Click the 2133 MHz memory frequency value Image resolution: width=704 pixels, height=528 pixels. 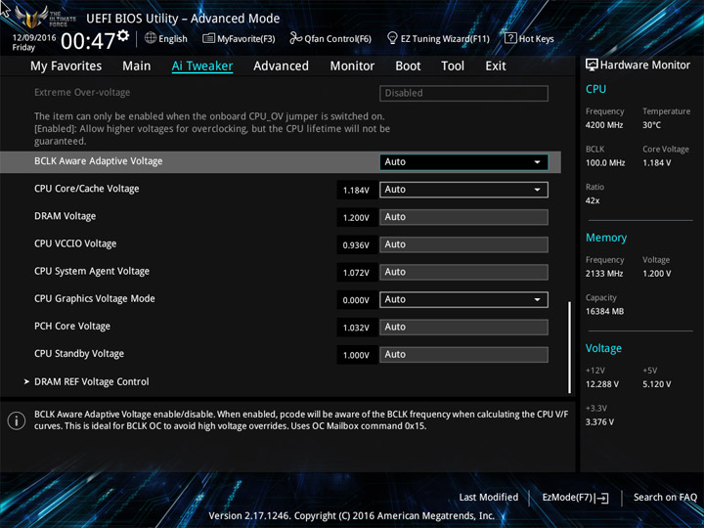[x=604, y=274]
